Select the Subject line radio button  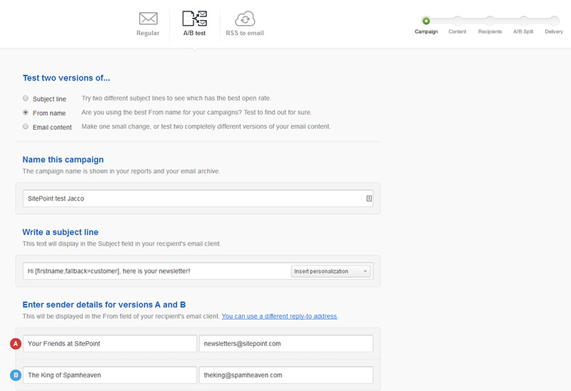[x=26, y=98]
